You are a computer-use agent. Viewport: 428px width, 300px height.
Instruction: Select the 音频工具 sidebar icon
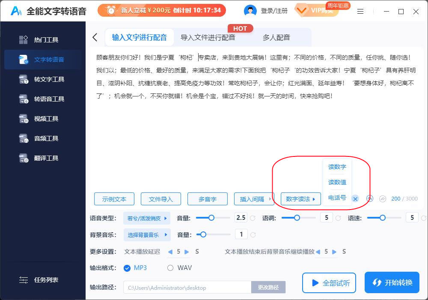coord(43,138)
